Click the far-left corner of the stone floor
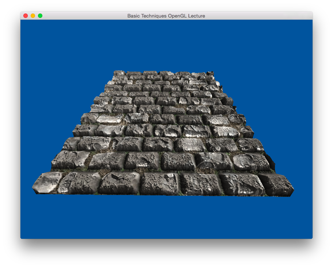 tap(117, 73)
